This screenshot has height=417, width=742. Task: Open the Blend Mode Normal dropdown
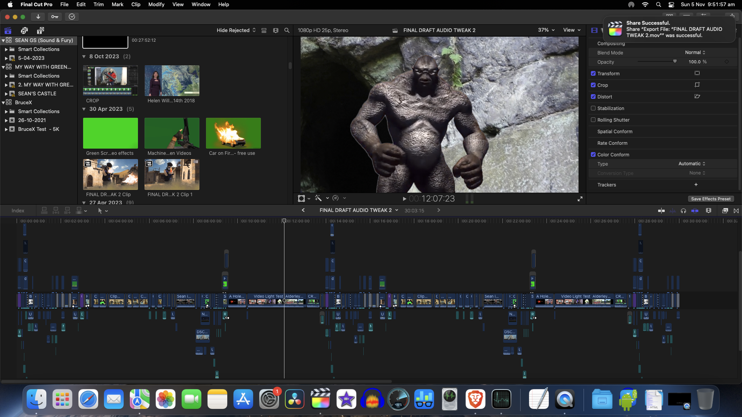(695, 53)
